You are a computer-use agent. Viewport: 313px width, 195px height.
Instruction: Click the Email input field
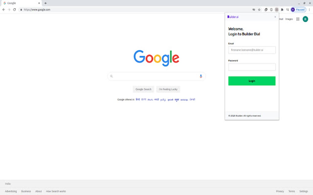pyautogui.click(x=252, y=50)
